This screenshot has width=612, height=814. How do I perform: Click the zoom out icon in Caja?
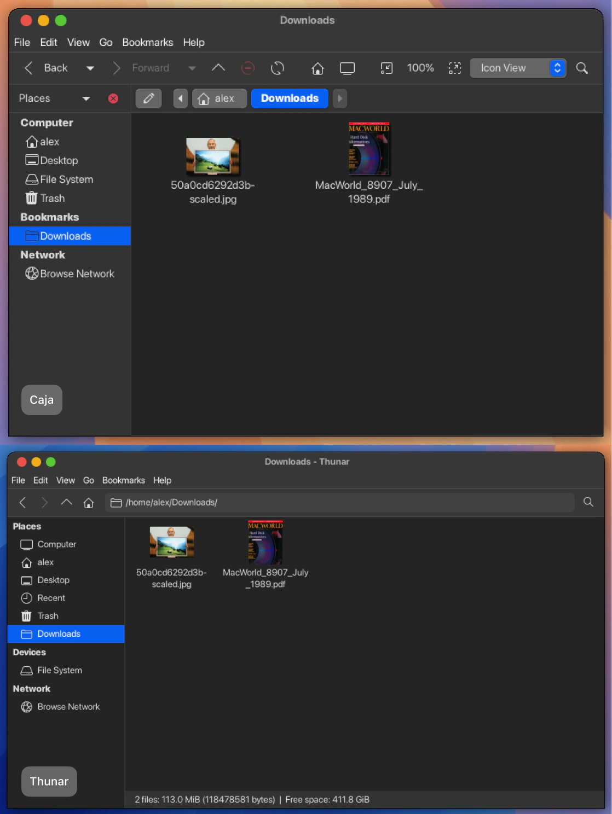coord(386,68)
